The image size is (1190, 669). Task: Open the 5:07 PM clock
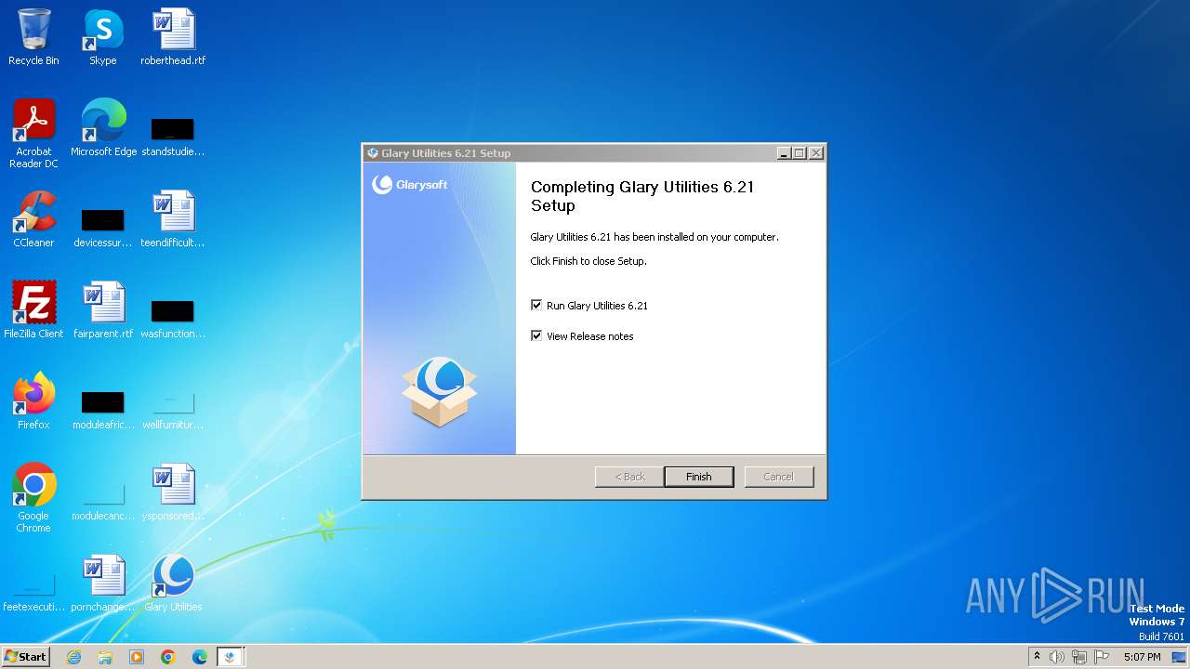(1142, 657)
